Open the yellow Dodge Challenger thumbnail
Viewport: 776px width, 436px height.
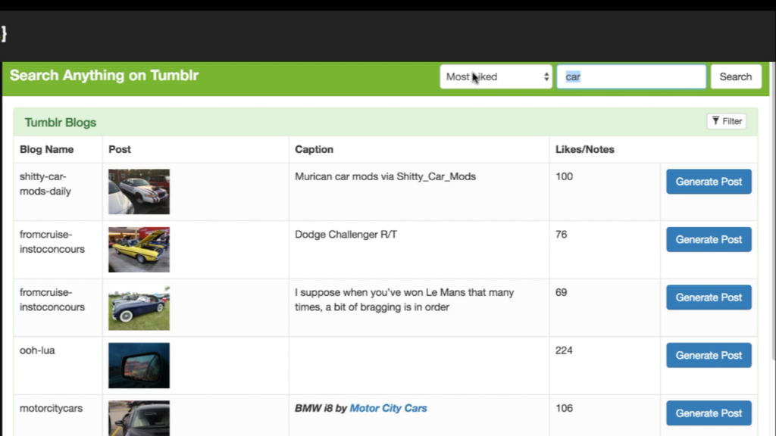(139, 249)
